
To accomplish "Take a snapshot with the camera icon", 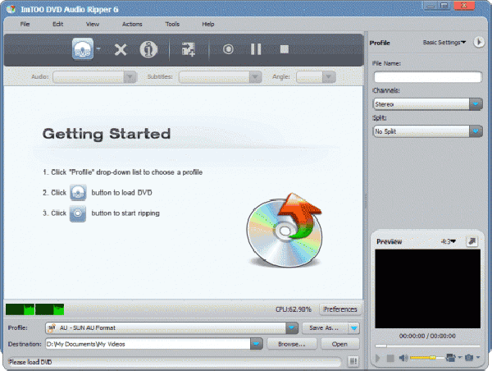I will pyautogui.click(x=467, y=358).
